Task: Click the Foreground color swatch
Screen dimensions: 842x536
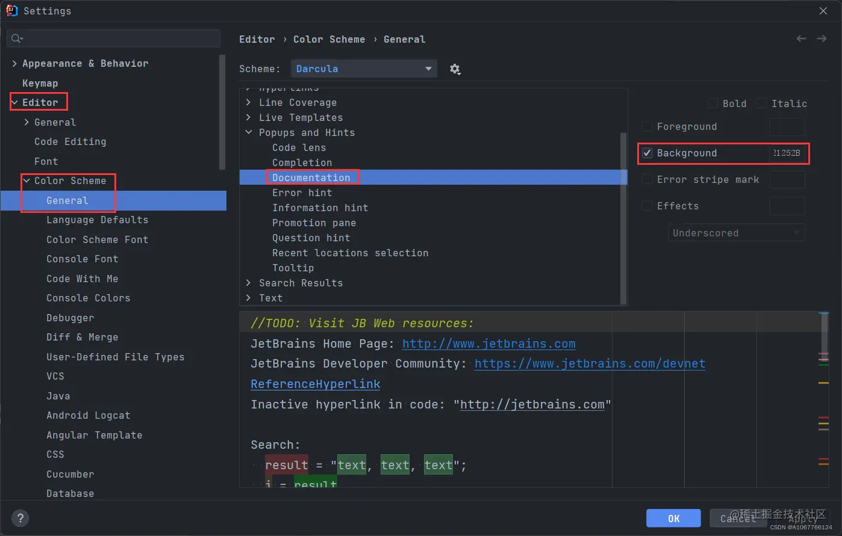Action: pyautogui.click(x=787, y=126)
